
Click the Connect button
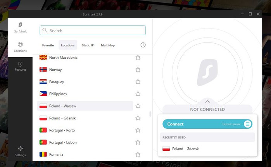207,124
